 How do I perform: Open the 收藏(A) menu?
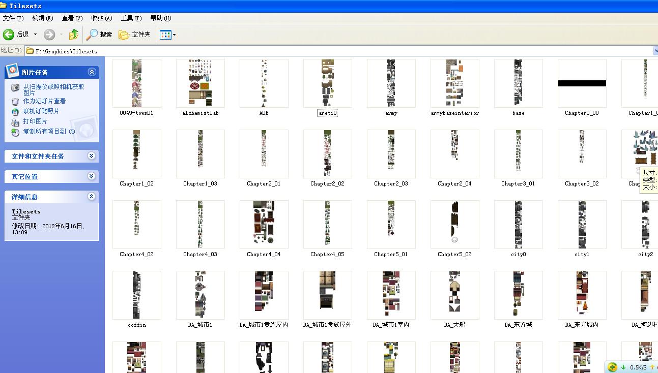click(102, 18)
